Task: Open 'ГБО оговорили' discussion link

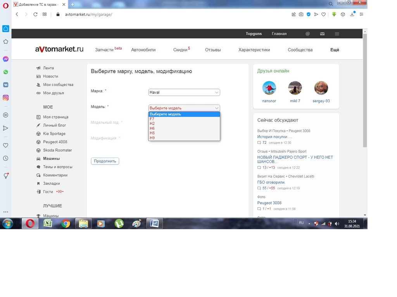Action: click(271, 182)
